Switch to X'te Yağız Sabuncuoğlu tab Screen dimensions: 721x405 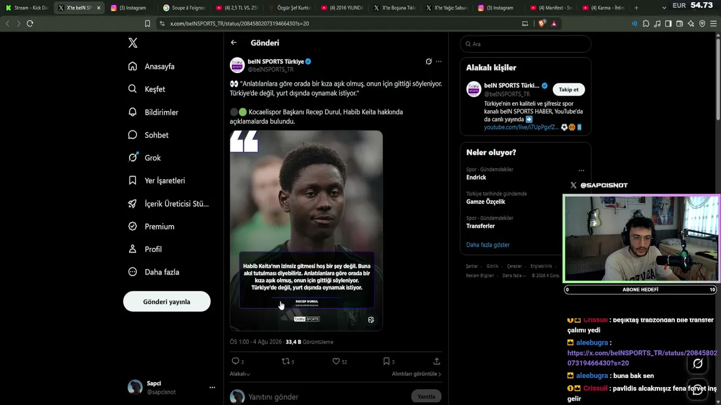pos(447,8)
